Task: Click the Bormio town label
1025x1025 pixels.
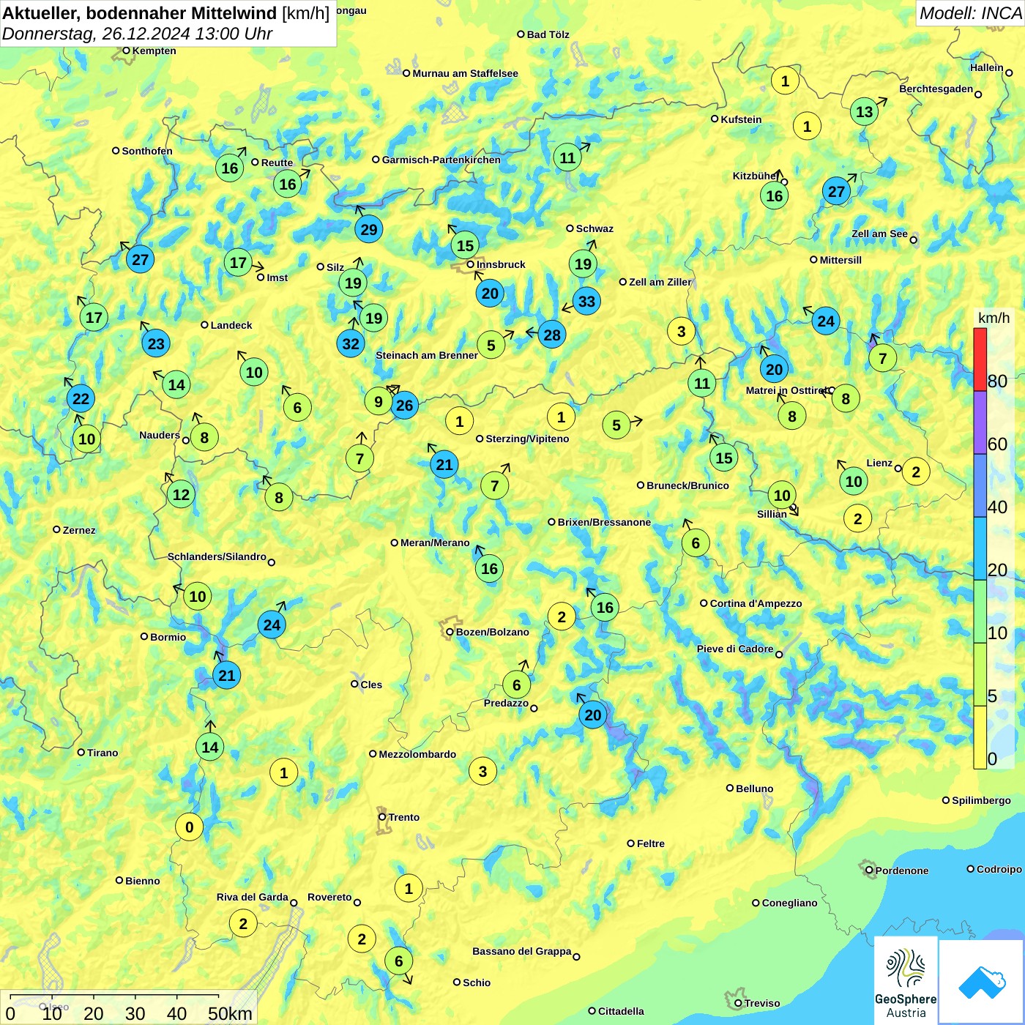Action: [168, 637]
